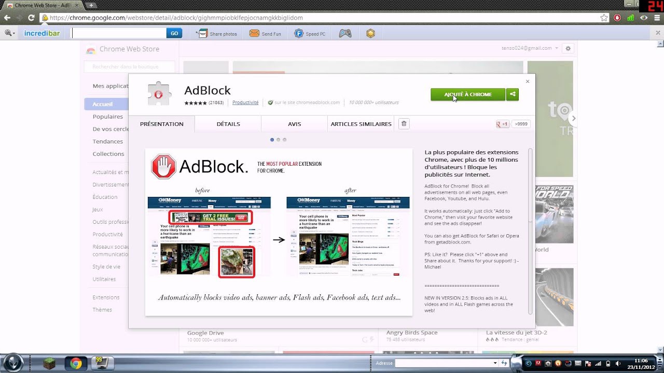
Task: Open the Chrome menu icon
Action: pyautogui.click(x=657, y=18)
